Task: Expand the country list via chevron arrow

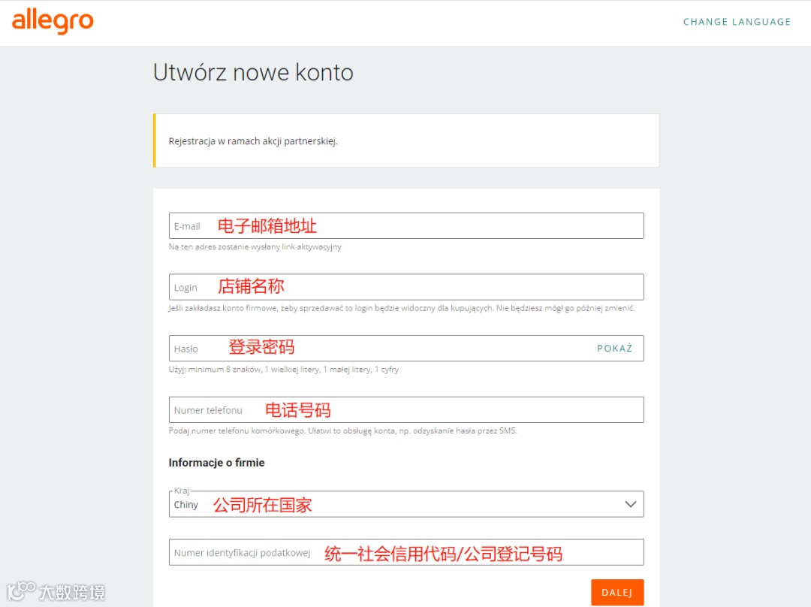Action: tap(631, 504)
